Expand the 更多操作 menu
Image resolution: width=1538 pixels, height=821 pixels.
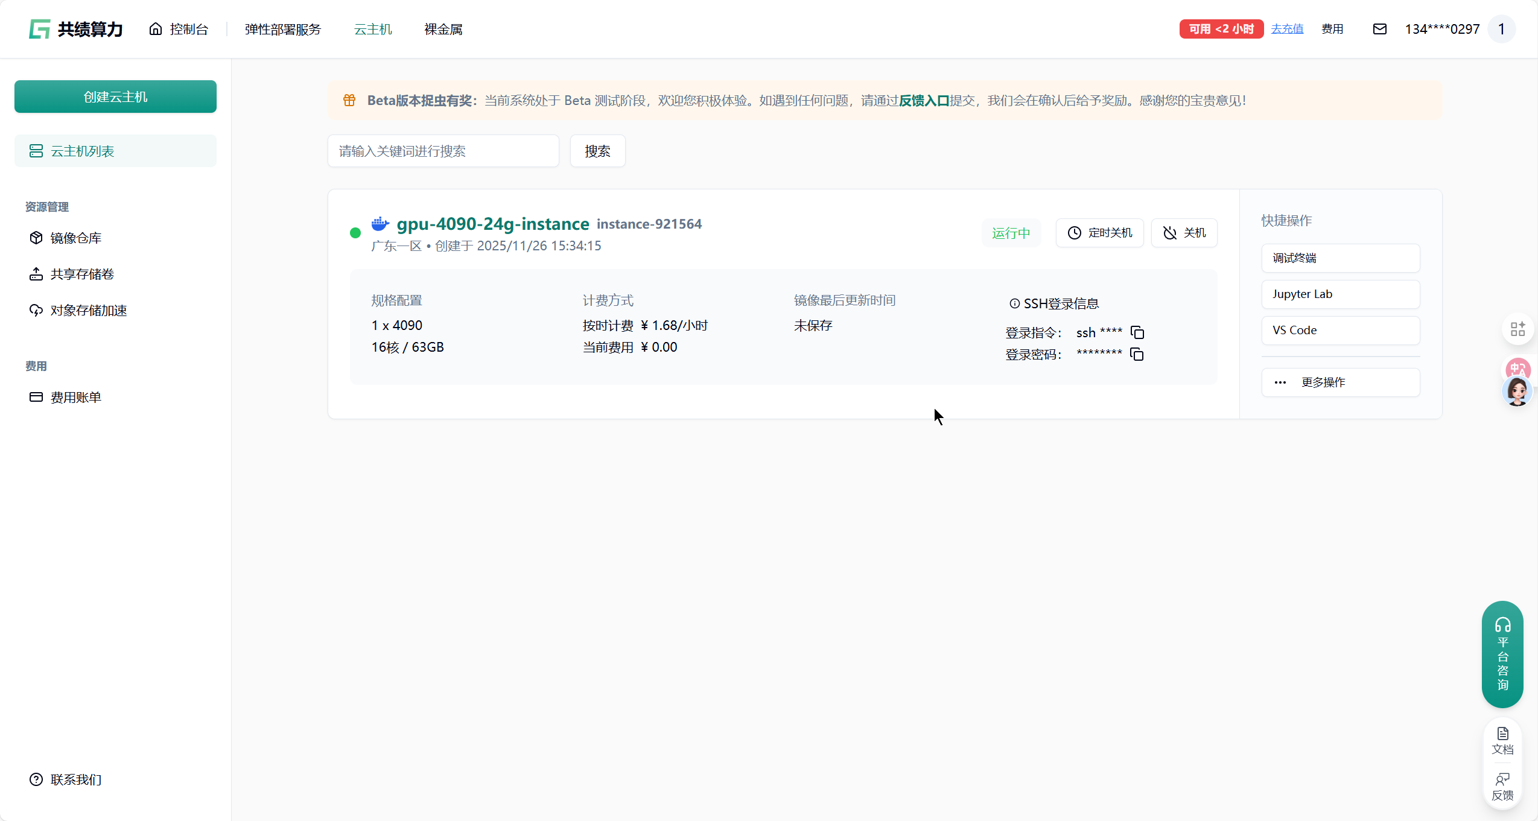coord(1340,382)
